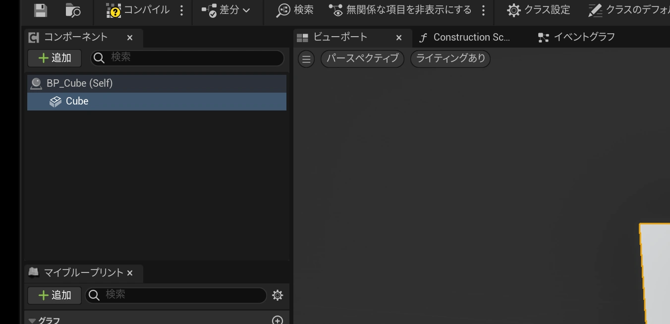Open パースペクティブ view mode dropdown
Screen dimensions: 670x324
362,58
